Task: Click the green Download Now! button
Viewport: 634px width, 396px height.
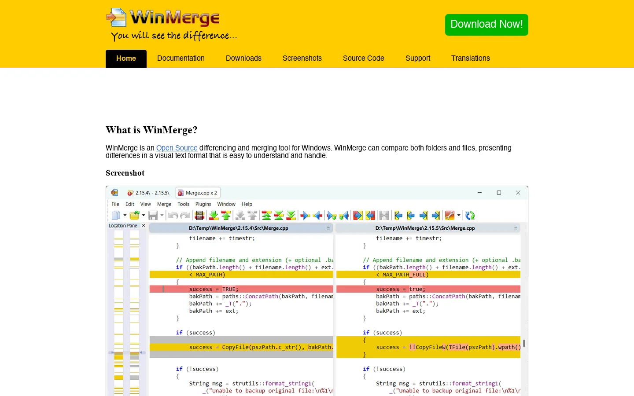Action: 487,25
